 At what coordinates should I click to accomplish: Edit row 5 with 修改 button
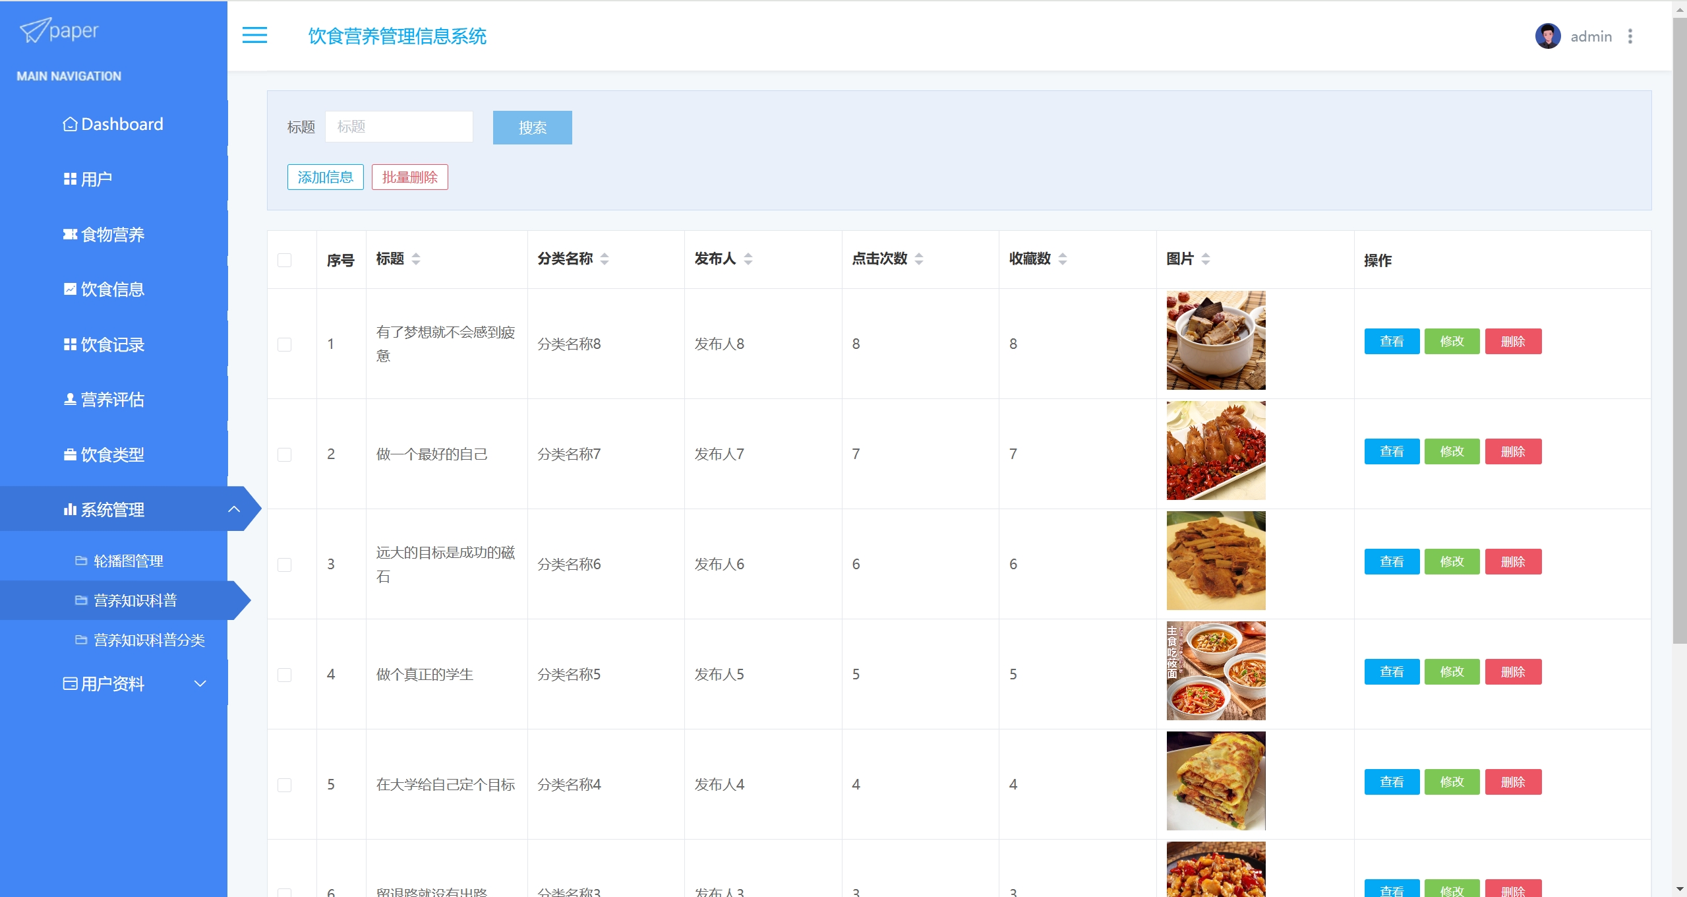point(1452,782)
